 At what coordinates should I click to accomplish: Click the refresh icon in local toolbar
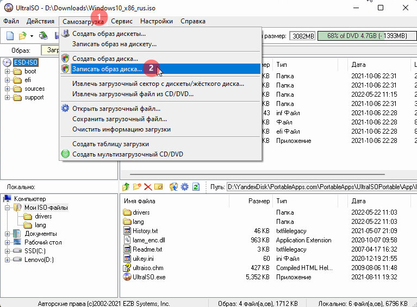196,187
